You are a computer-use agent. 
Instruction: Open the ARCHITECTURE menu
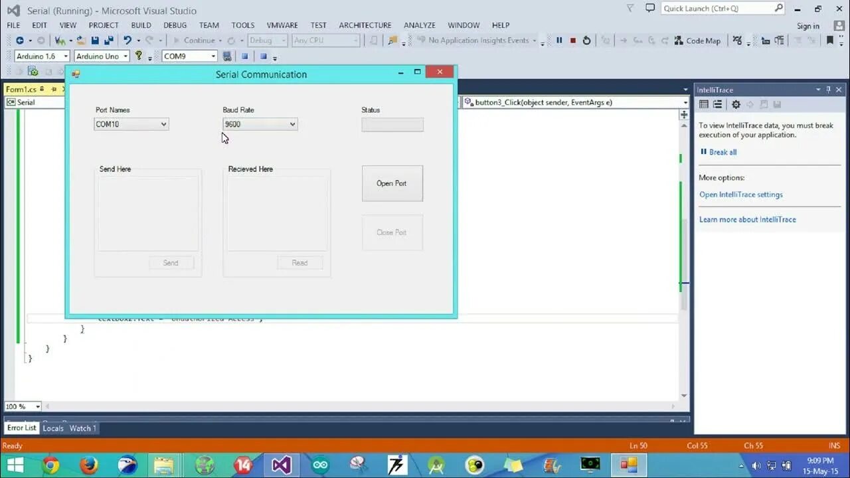click(365, 25)
